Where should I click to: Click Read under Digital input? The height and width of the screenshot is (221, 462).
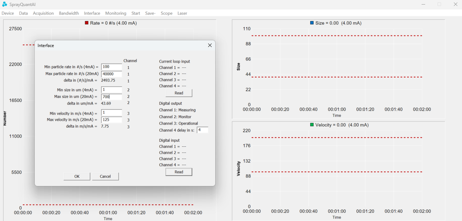179,172
